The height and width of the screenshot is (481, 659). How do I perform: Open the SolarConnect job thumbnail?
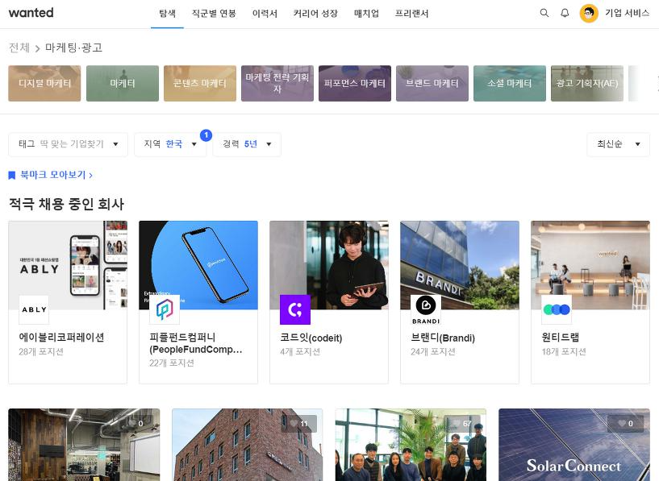(574, 445)
